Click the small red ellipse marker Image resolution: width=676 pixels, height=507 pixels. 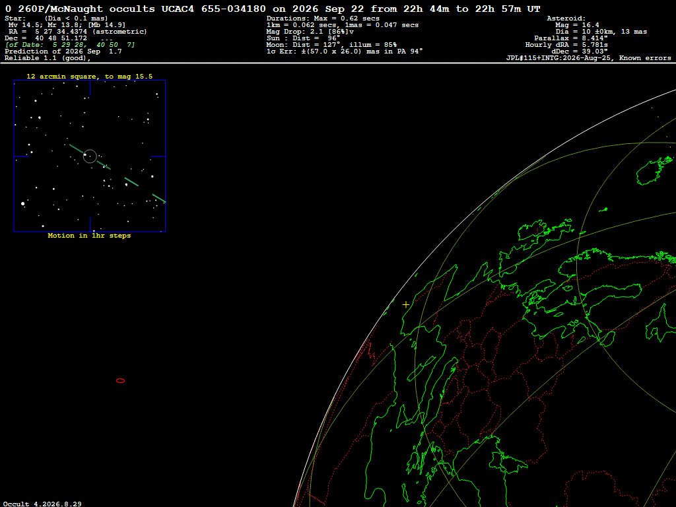121,381
